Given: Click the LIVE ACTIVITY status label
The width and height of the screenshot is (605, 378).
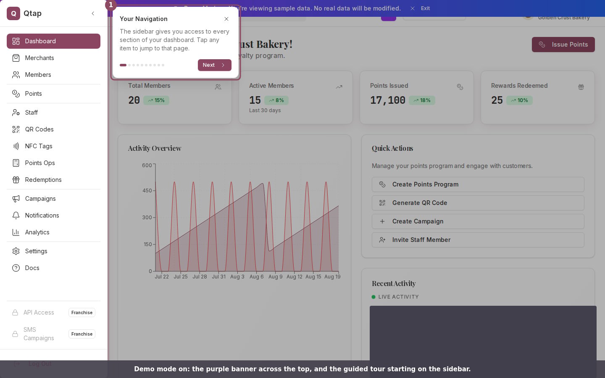Looking at the screenshot, I should pyautogui.click(x=398, y=297).
